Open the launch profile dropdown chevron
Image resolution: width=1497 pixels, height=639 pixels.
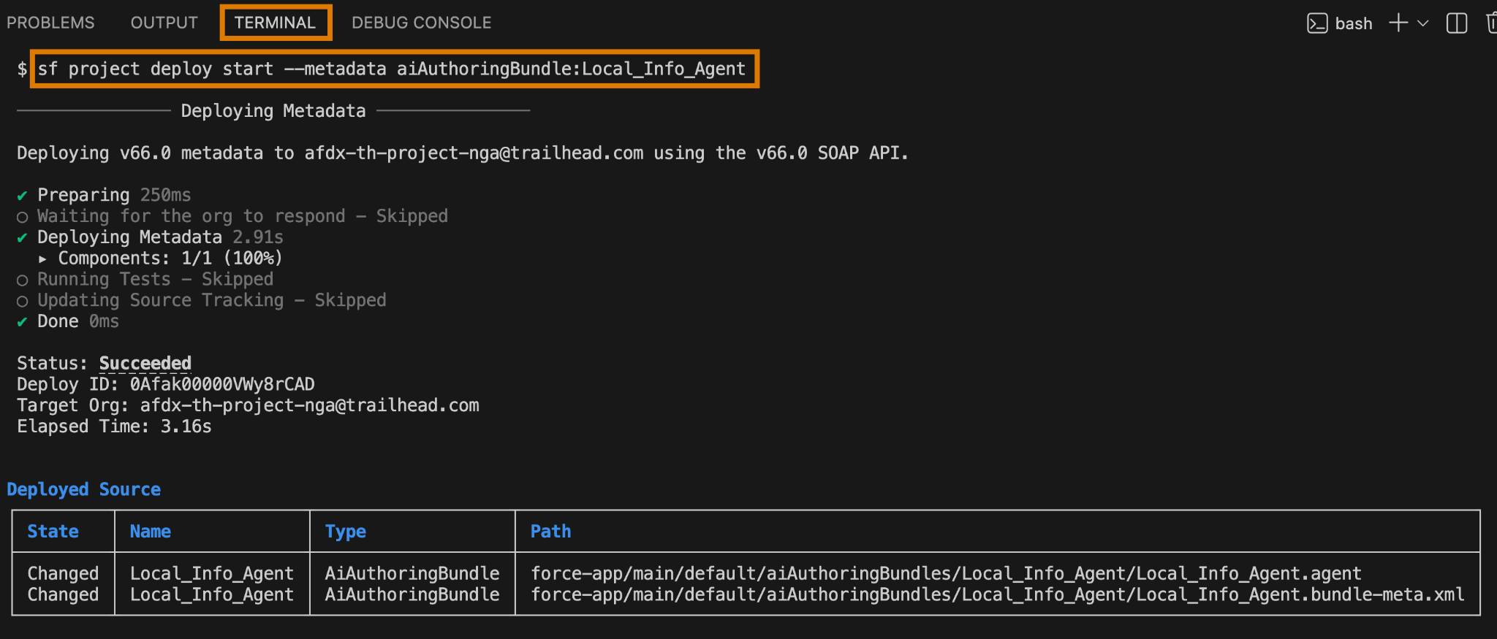point(1422,23)
